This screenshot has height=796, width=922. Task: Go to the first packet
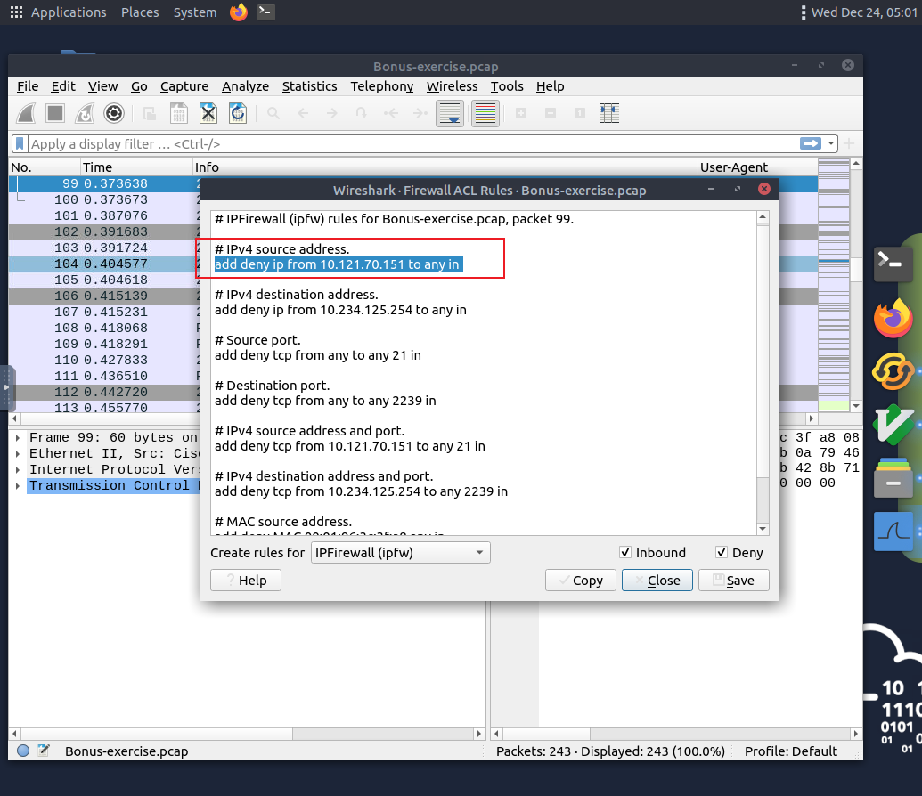(391, 113)
